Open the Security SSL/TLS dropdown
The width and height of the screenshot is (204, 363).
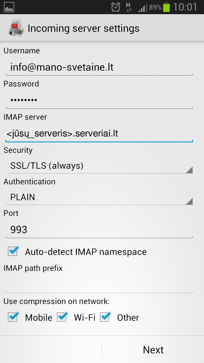point(99,166)
